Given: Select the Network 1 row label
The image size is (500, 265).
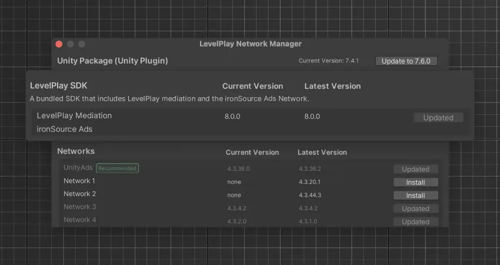Looking at the screenshot, I should pyautogui.click(x=79, y=181).
